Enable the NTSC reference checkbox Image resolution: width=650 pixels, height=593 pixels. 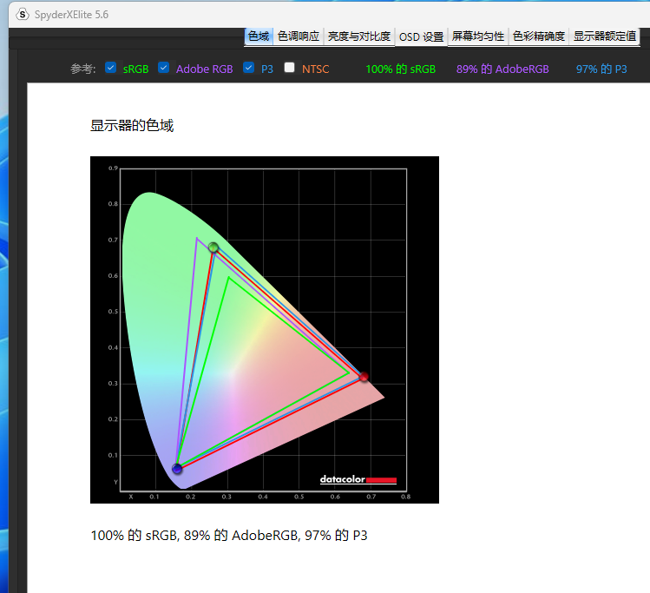(290, 68)
